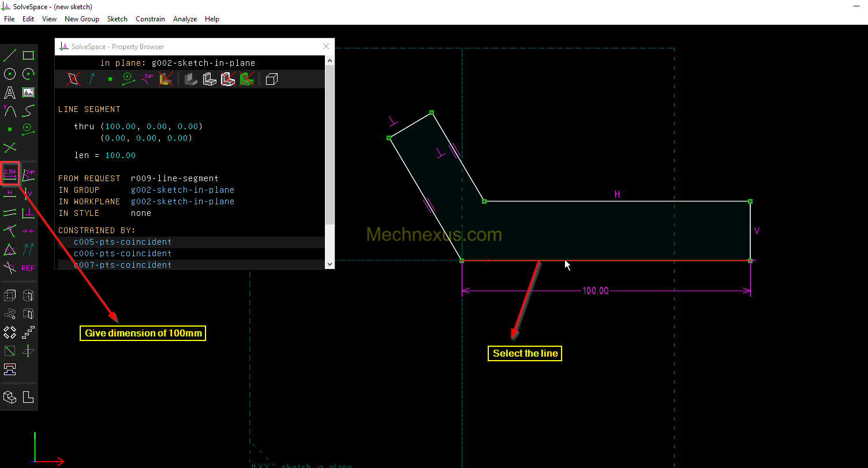This screenshot has height=468, width=868.
Task: Select the rectangle sketch tool
Action: pyautogui.click(x=28, y=55)
